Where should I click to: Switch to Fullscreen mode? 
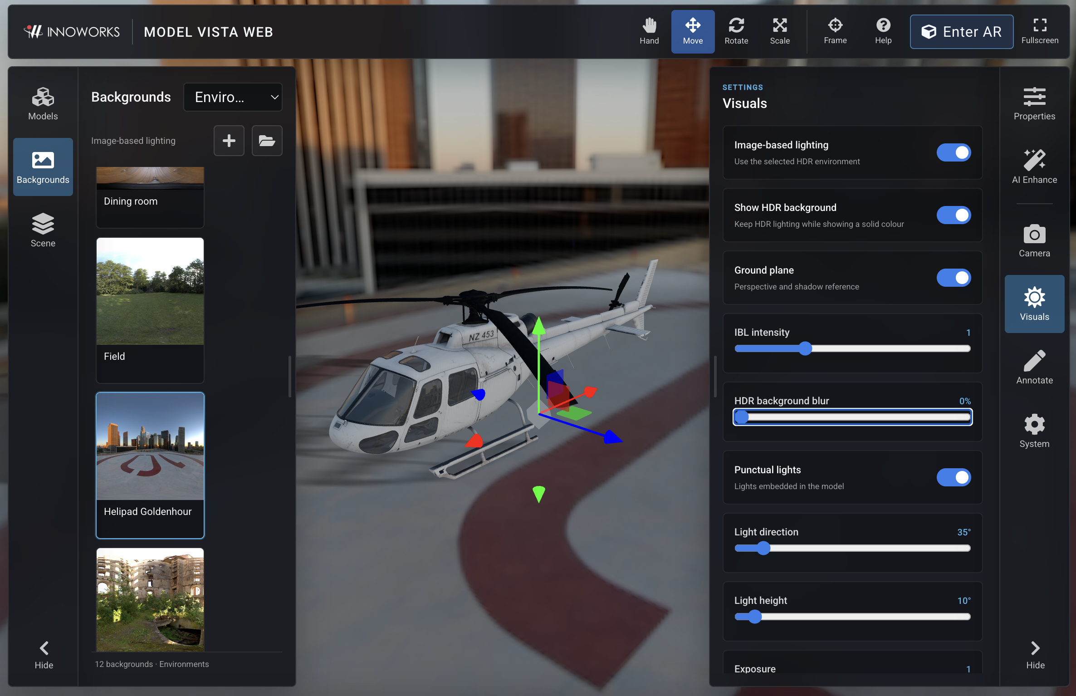tap(1040, 31)
